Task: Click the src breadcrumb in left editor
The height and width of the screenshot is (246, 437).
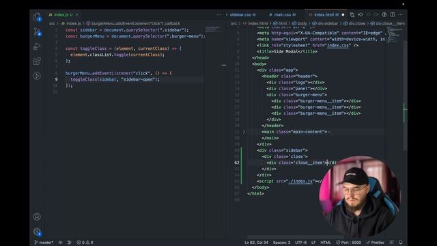Action: (52, 23)
